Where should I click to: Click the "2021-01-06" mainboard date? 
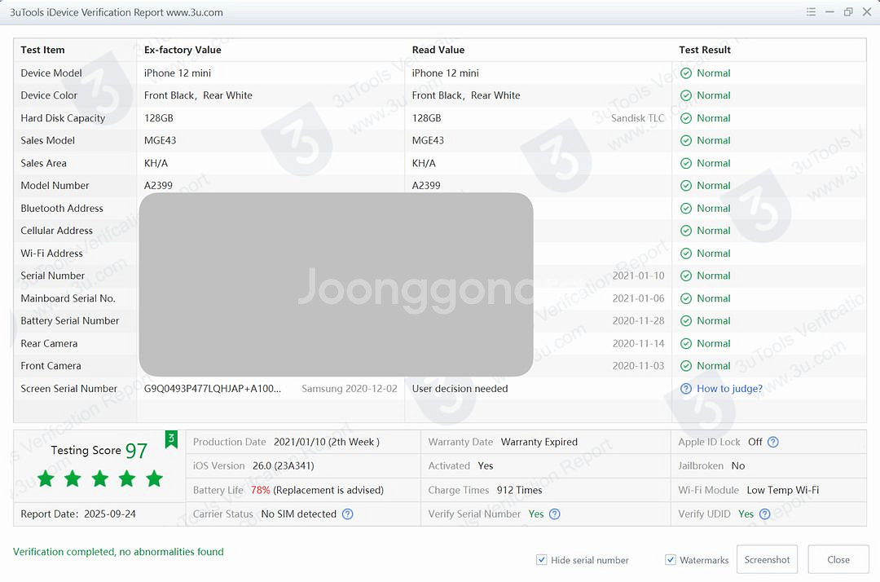coord(638,298)
